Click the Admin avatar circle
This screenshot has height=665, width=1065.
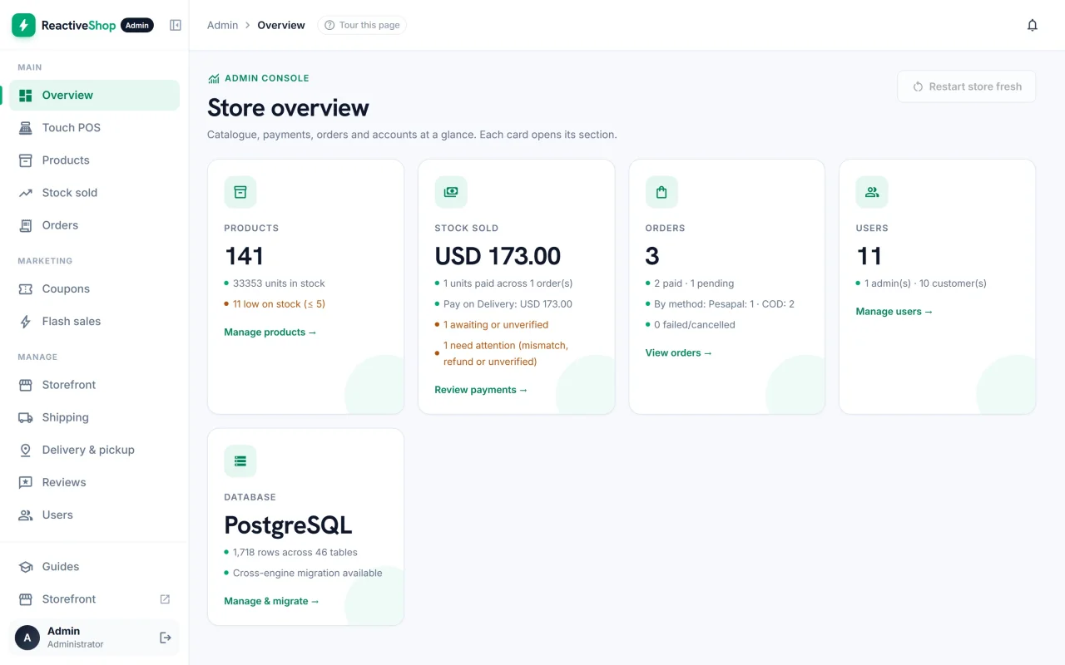pyautogui.click(x=27, y=638)
